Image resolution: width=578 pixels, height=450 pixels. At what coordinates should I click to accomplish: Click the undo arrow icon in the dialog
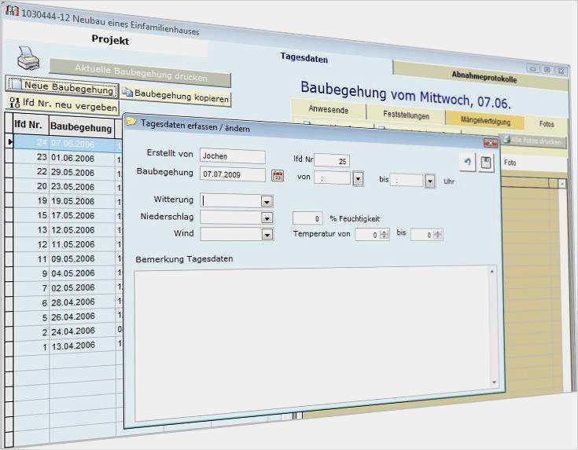[467, 163]
